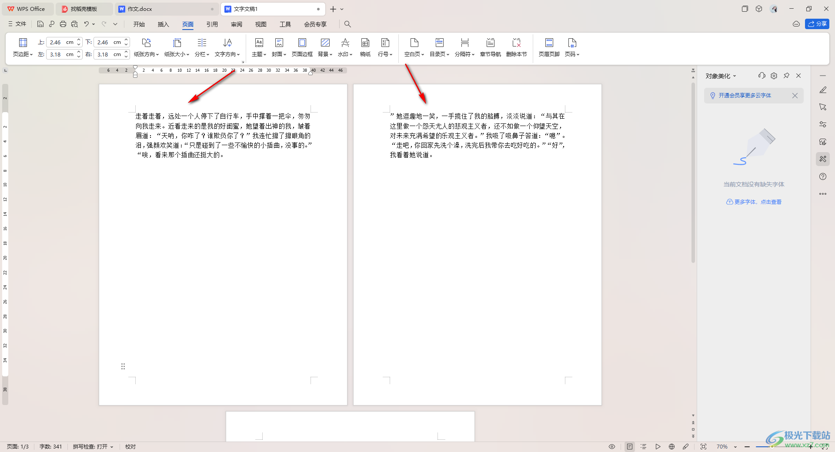Open the Columns layout tool
This screenshot has width=835, height=452.
click(202, 47)
